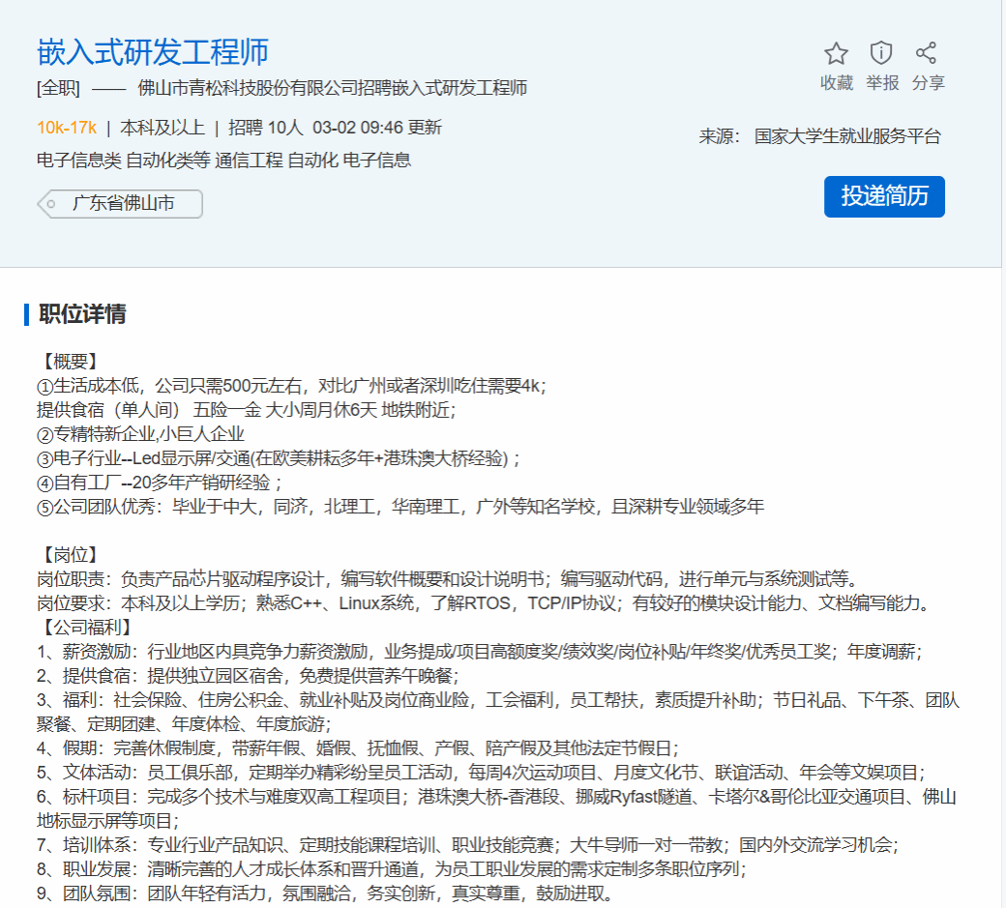Screen dimensions: 1006x908
Task: Click the 分享 text label
Action: [928, 83]
